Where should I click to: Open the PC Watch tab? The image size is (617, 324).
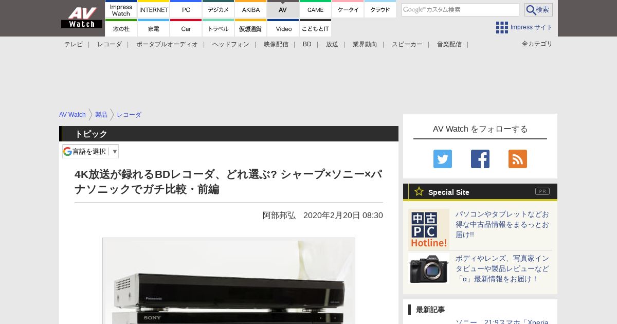[x=186, y=9]
